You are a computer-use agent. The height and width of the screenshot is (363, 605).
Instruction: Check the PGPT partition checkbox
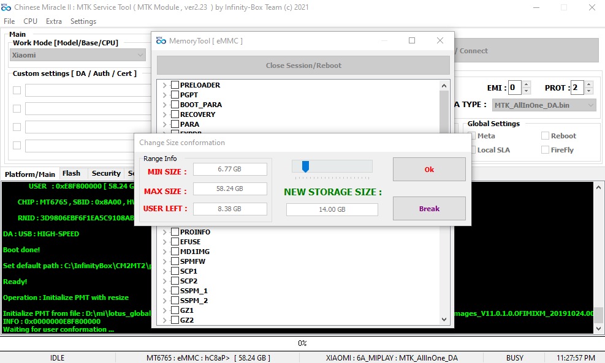175,95
